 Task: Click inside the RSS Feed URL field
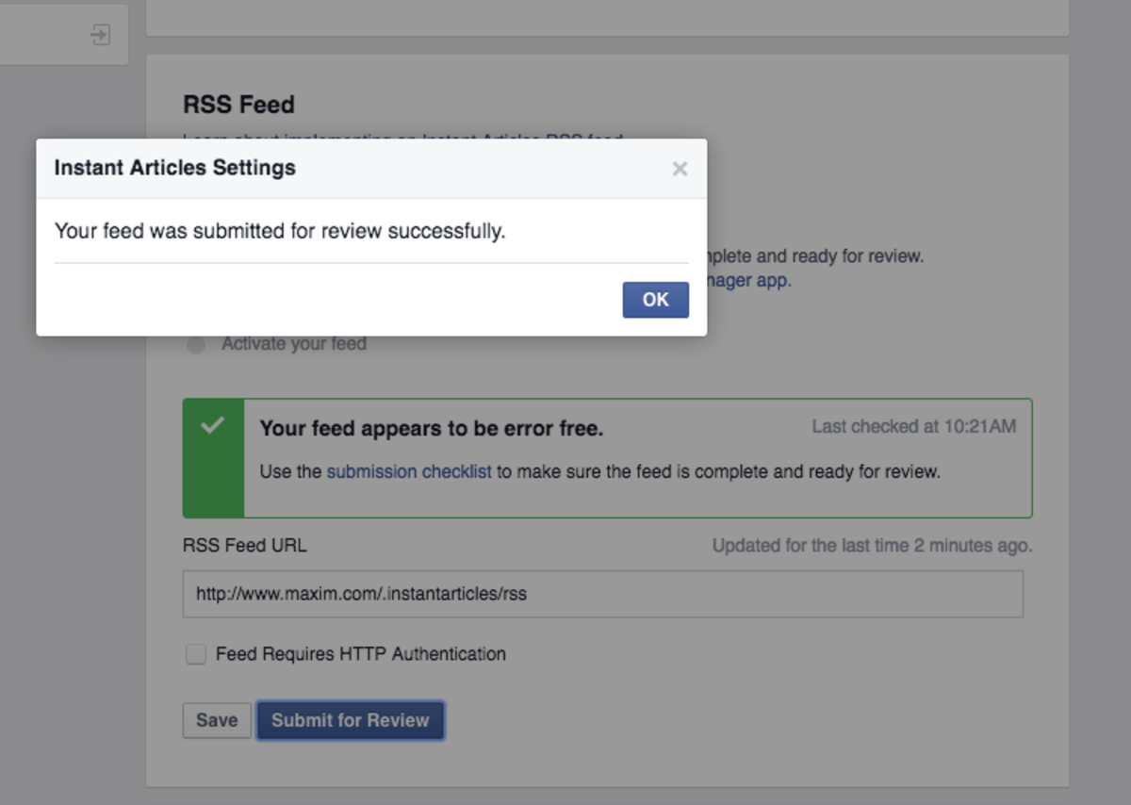tap(602, 594)
